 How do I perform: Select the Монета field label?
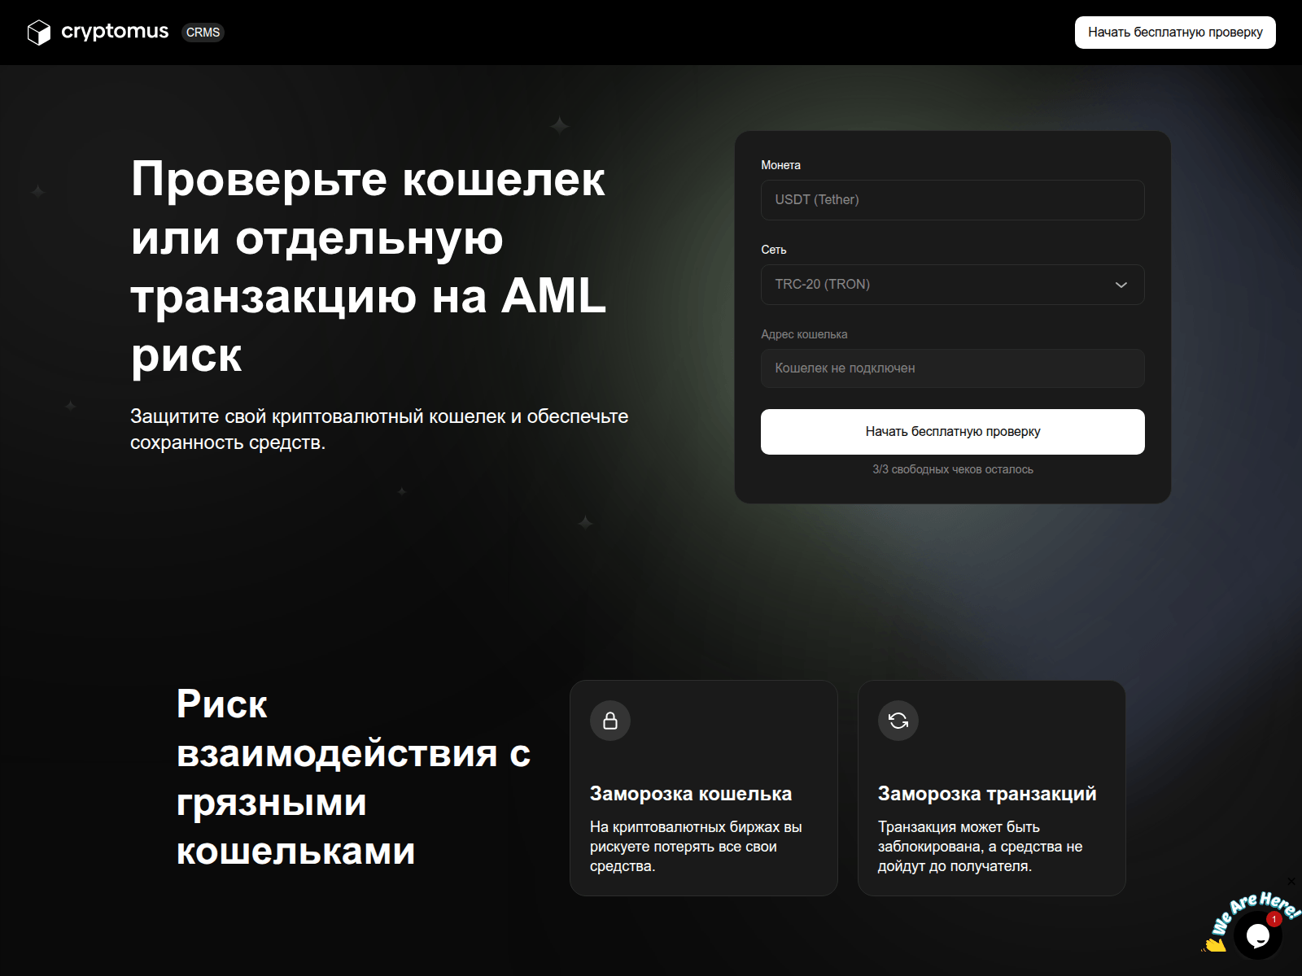click(x=780, y=165)
